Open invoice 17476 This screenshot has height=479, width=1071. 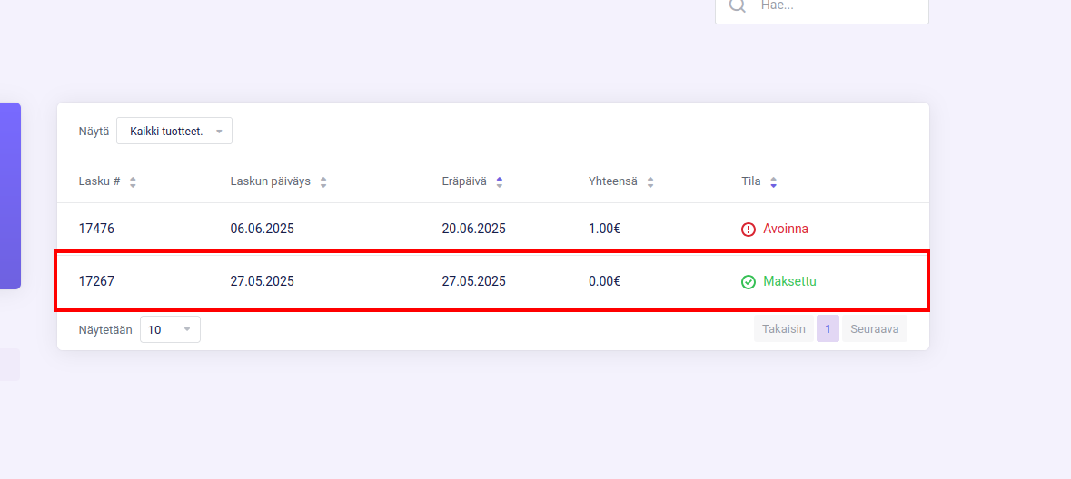[x=96, y=229]
